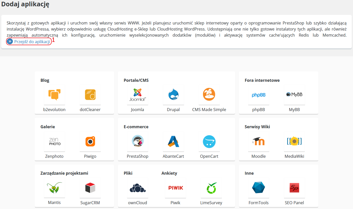
Task: Select the Moodle logo icon
Action: [259, 142]
